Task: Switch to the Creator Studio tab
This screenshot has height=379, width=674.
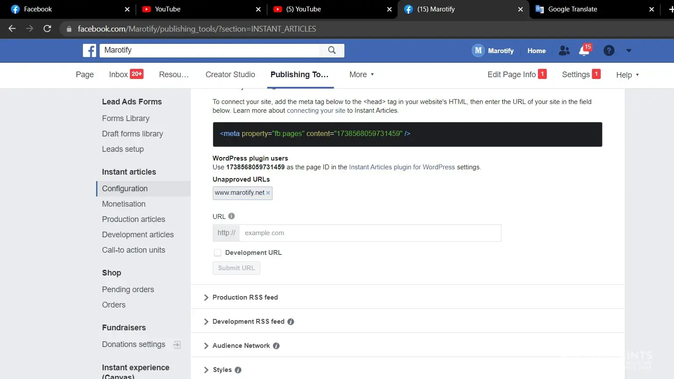Action: [x=230, y=75]
